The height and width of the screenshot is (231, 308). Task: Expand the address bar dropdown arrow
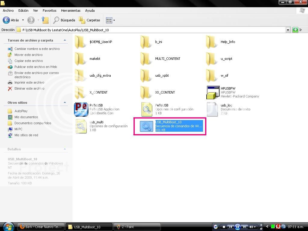tap(288, 30)
